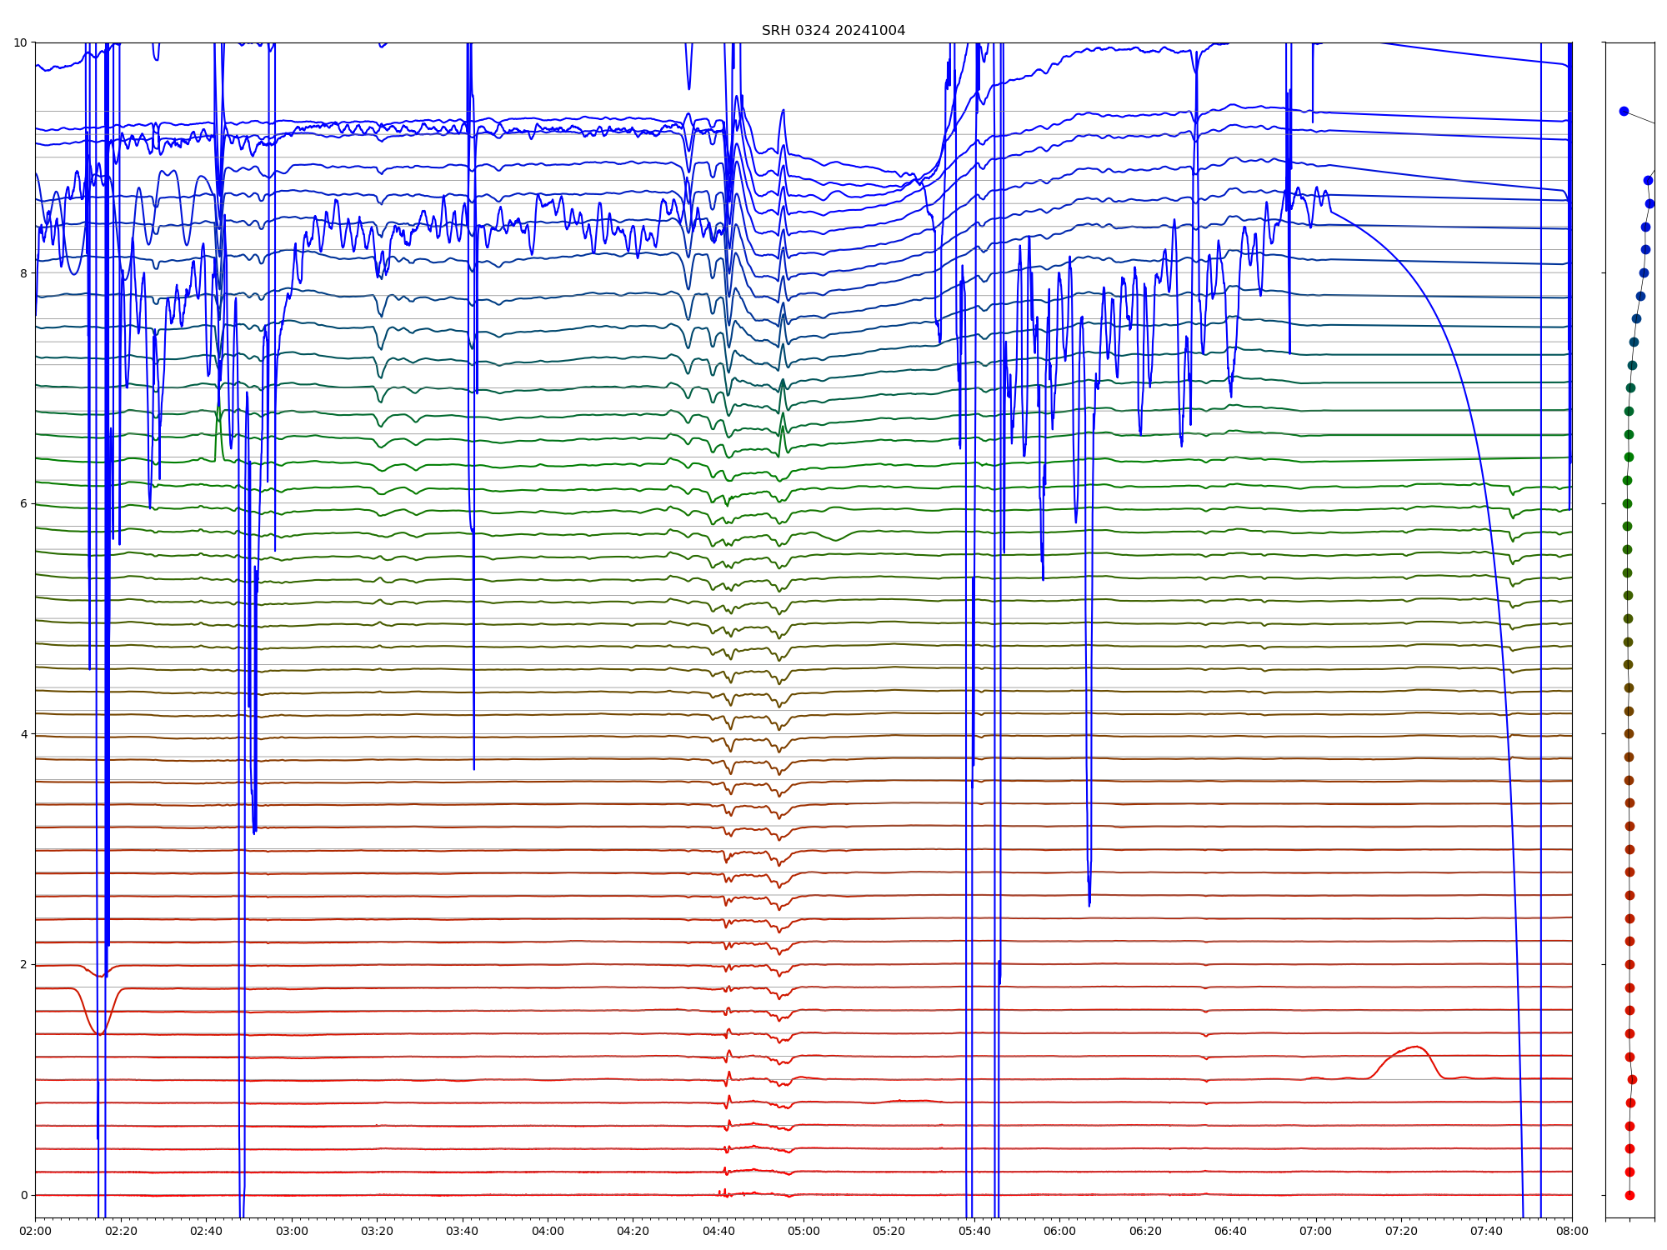Image resolution: width=1667 pixels, height=1250 pixels.
Task: Click the red bump peak near 07:20
Action: 1414,1047
